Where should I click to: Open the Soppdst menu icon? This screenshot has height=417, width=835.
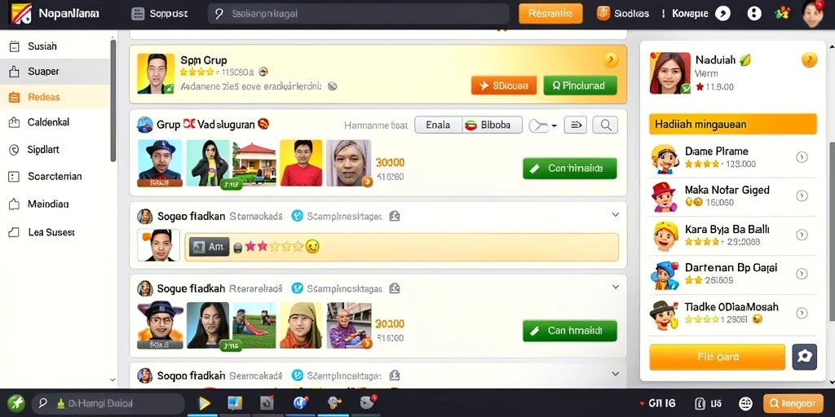coord(138,14)
